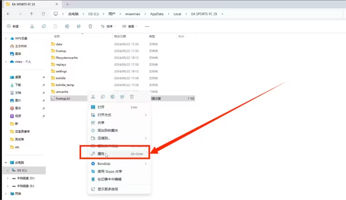Expand OS (C:) drive node
Image resolution: width=346 pixels, height=200 pixels.
[x=8, y=170]
